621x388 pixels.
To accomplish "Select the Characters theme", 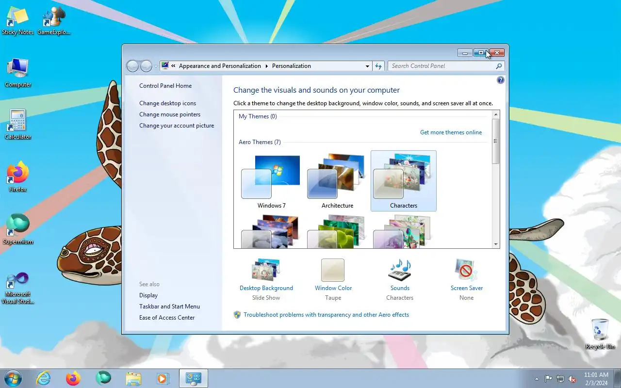I will 404,181.
